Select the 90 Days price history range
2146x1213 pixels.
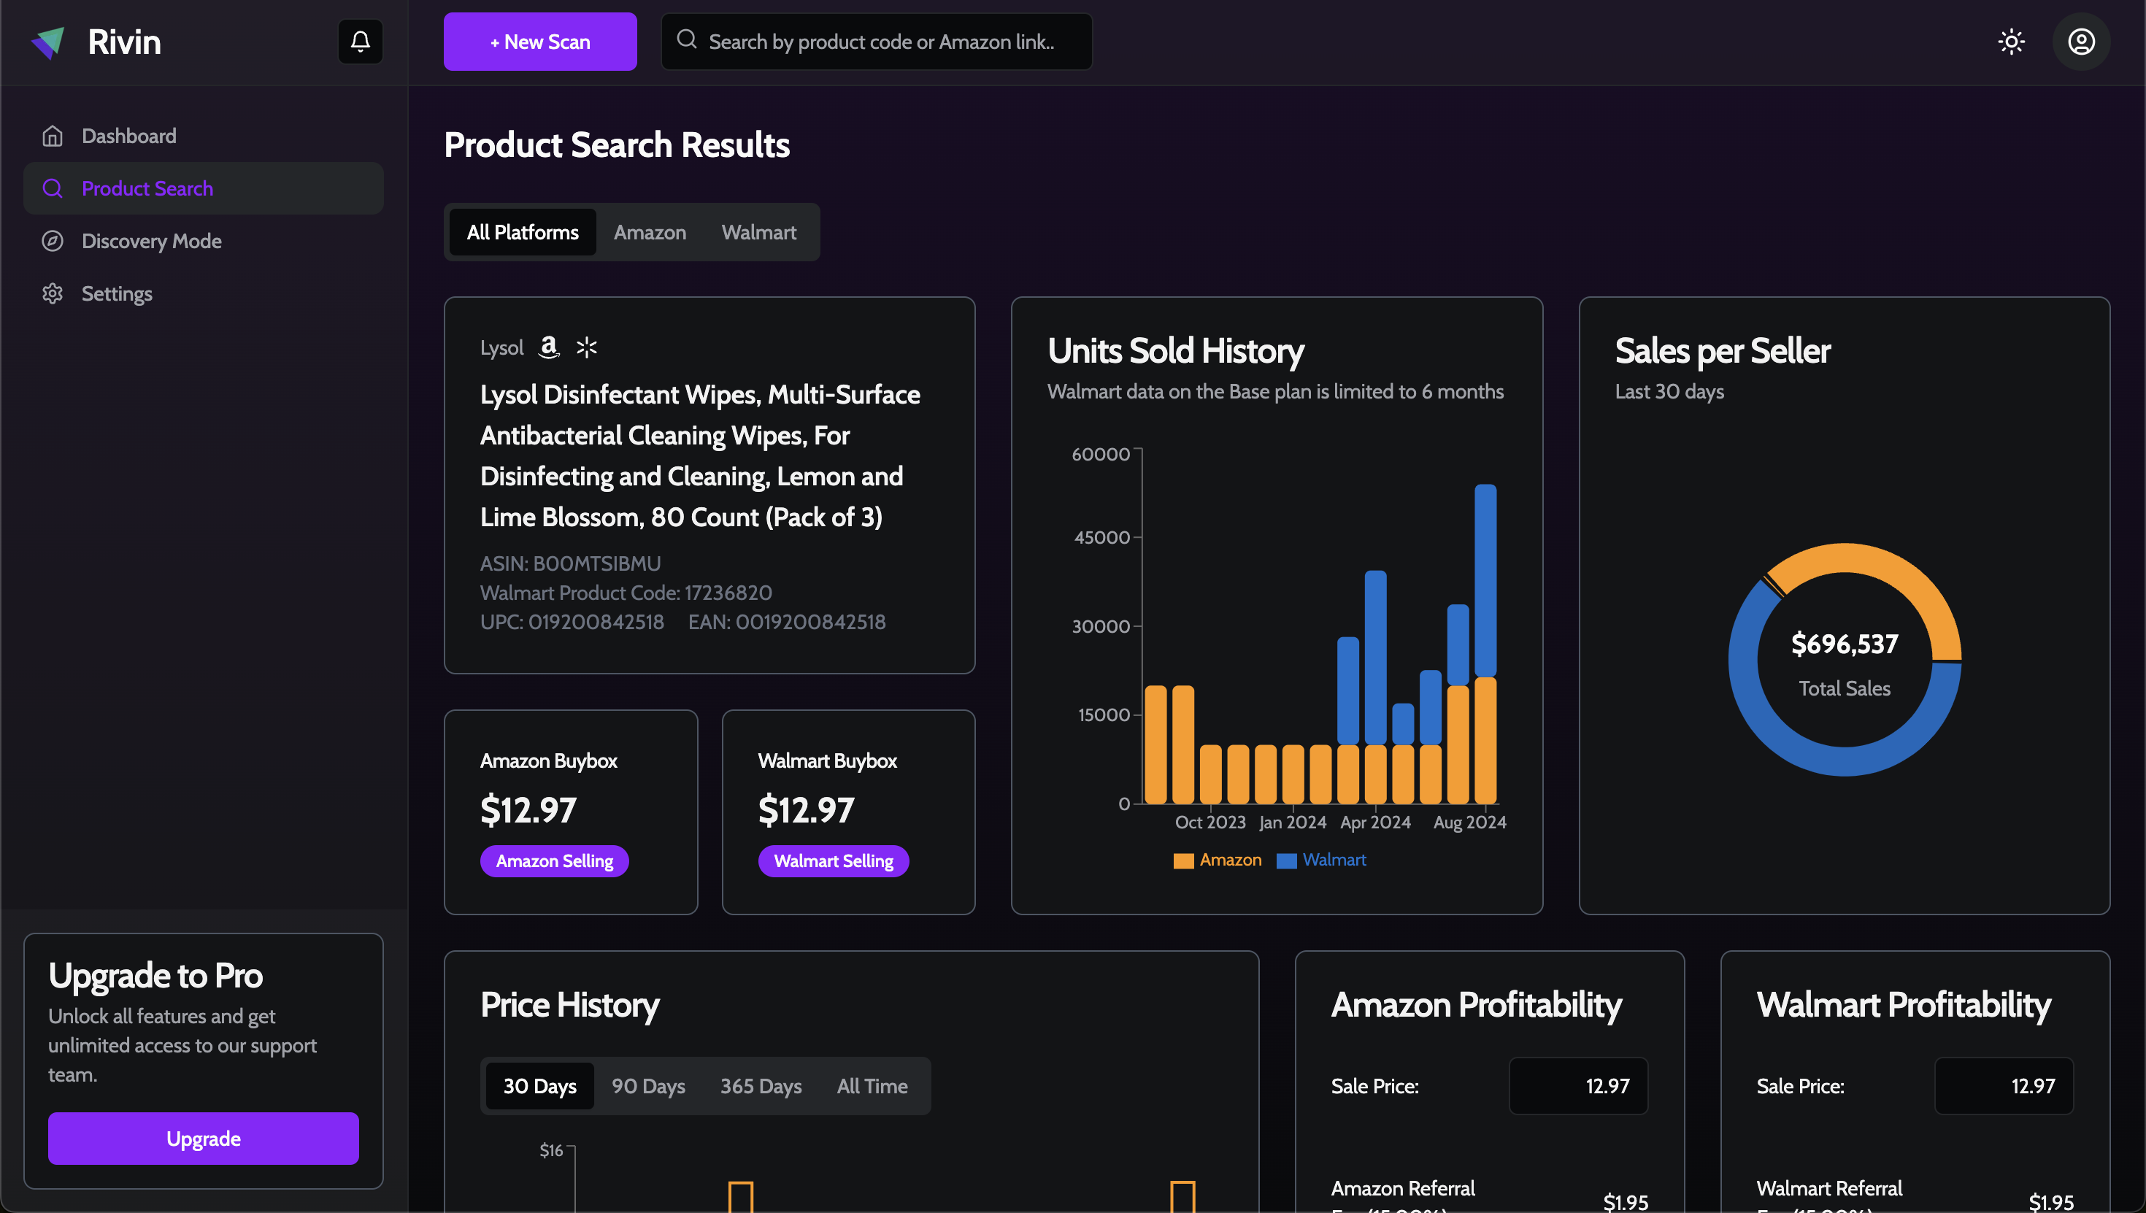tap(647, 1085)
